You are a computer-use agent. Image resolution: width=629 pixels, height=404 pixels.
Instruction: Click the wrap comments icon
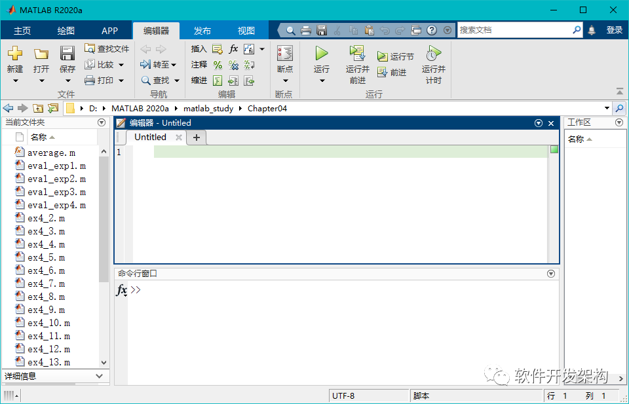(x=249, y=65)
